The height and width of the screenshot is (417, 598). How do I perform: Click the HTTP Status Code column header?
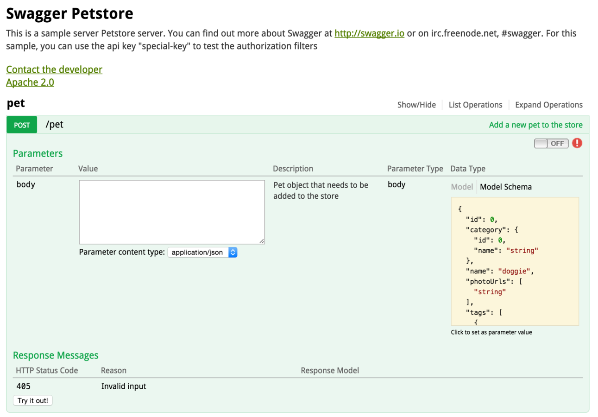47,370
